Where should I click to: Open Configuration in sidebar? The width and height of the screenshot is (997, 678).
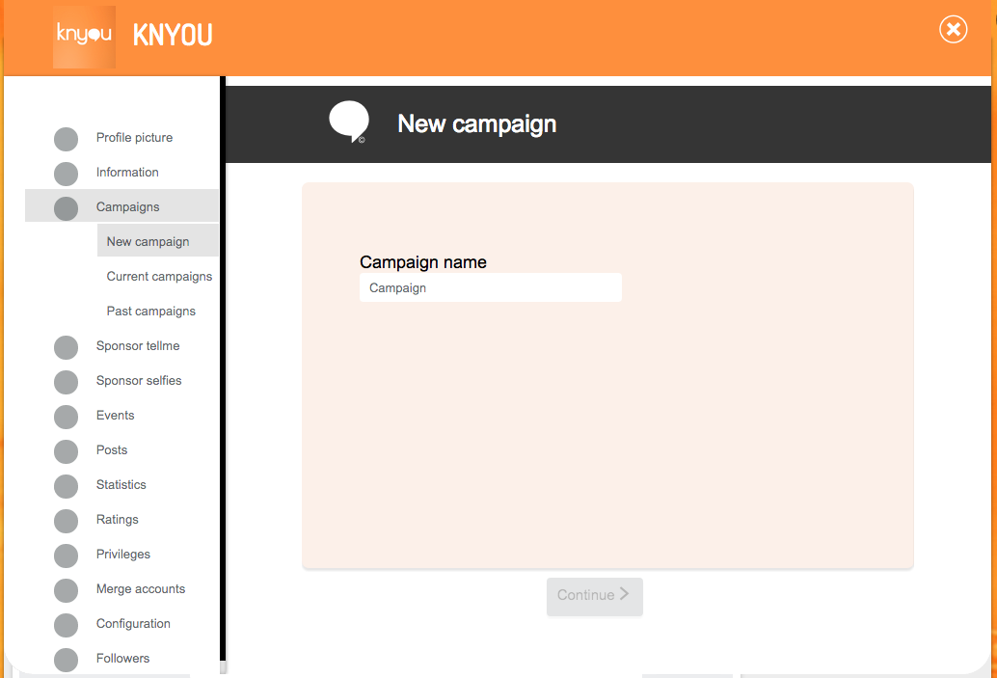tap(133, 623)
